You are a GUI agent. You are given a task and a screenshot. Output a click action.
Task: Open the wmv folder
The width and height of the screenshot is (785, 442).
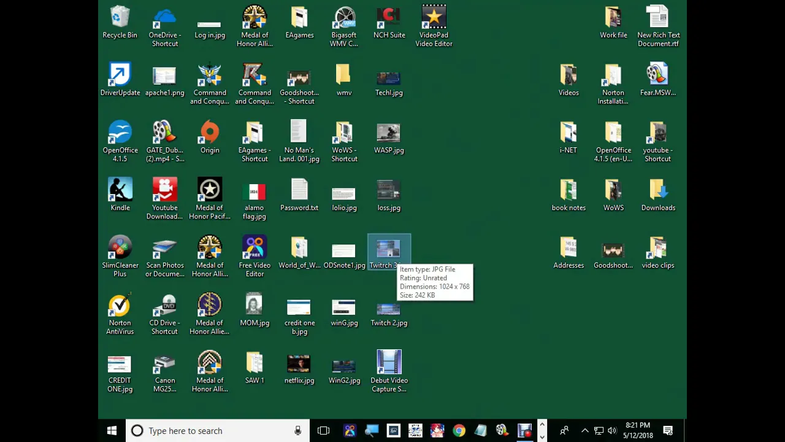[344, 80]
